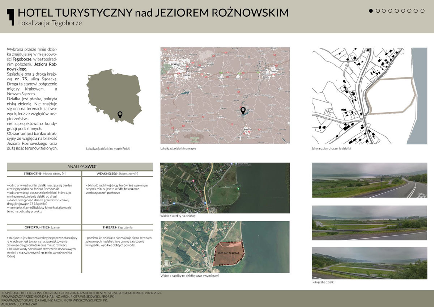Click the water-bike rental marker near the lake
The image size is (434, 307).
pyautogui.click(x=237, y=164)
